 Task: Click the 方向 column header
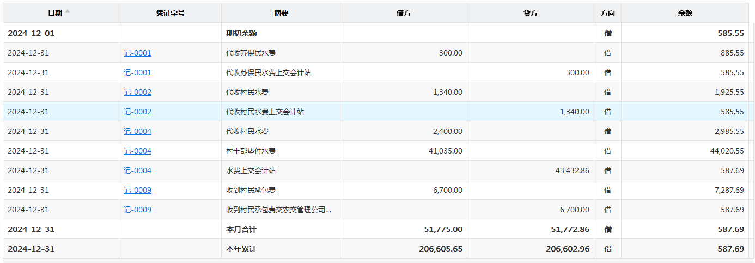(607, 13)
